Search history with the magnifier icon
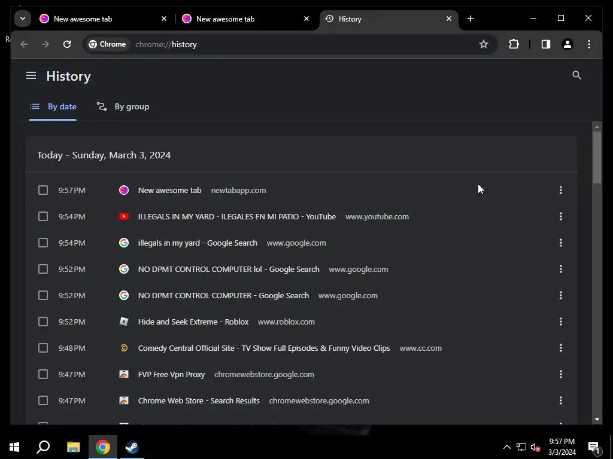The width and height of the screenshot is (613, 459). pos(576,75)
